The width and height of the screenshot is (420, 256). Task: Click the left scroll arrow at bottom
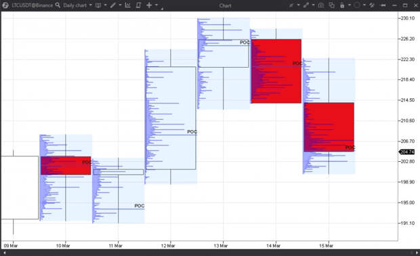click(x=4, y=253)
